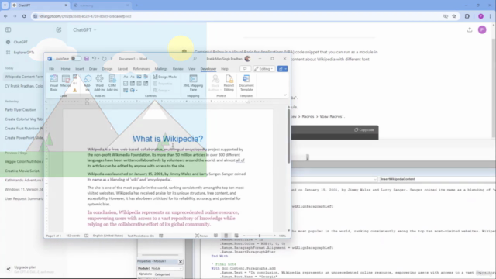Open Word Add-ins

pos(99,83)
